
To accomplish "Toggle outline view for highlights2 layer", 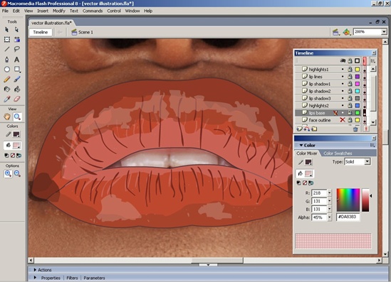I will [x=357, y=105].
